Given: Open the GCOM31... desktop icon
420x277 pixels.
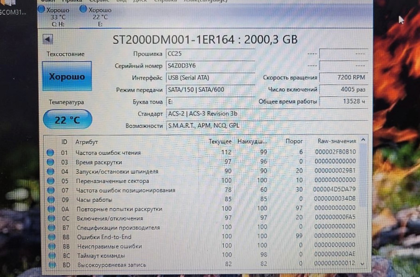Looking at the screenshot, I should [13, 8].
